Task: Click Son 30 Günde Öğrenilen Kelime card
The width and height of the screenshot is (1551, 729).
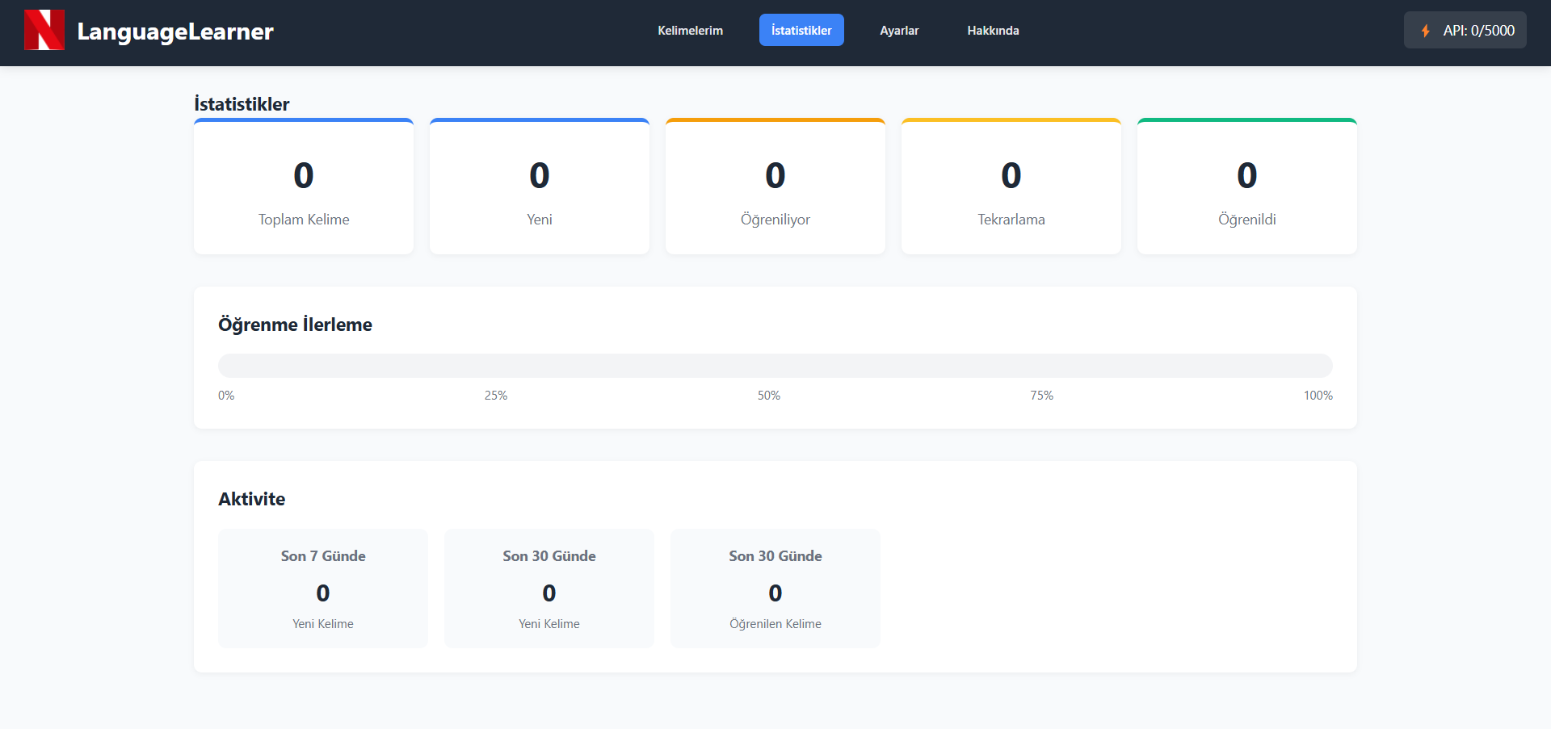Action: coord(775,589)
